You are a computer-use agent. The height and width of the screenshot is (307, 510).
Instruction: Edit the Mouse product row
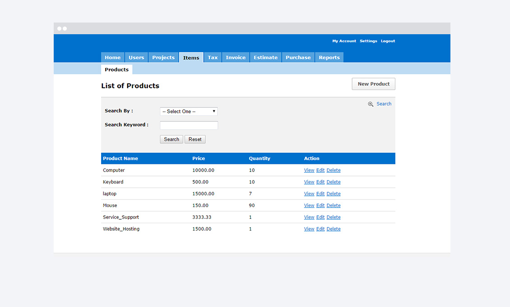(320, 205)
